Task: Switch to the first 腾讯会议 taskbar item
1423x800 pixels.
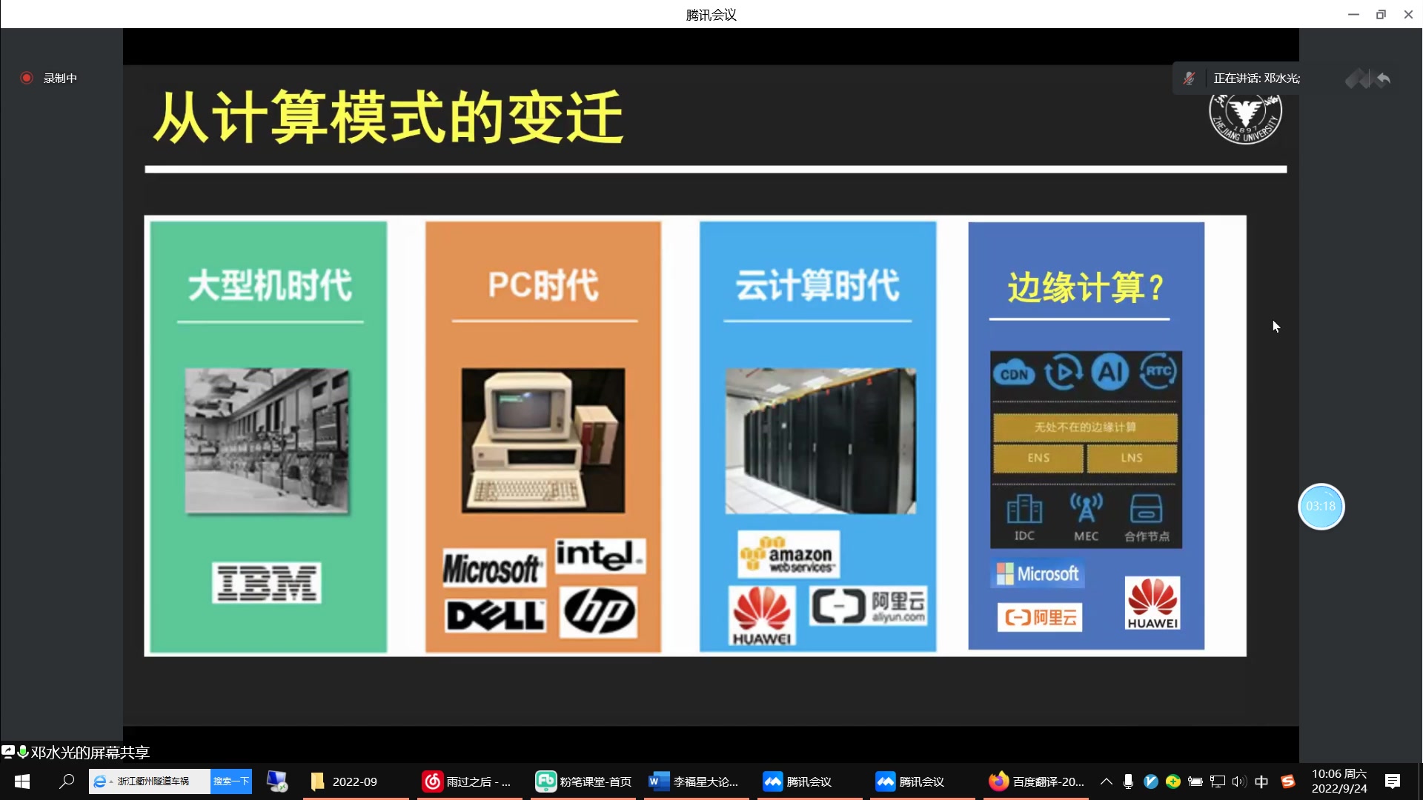Action: point(810,781)
